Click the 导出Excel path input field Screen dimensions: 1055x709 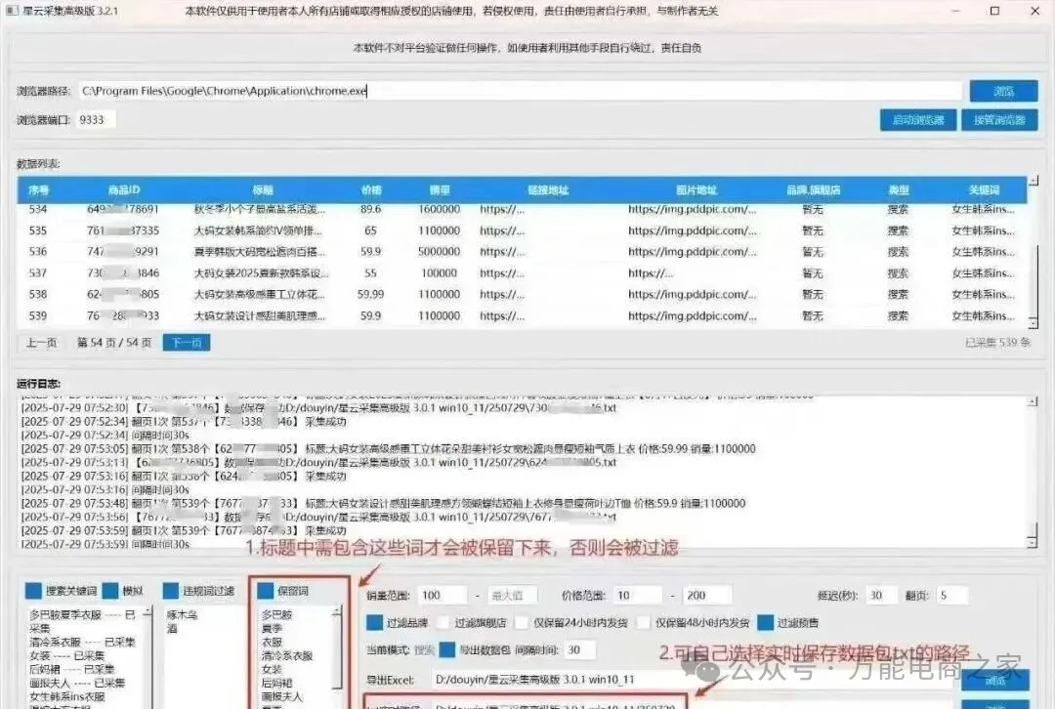[684, 679]
